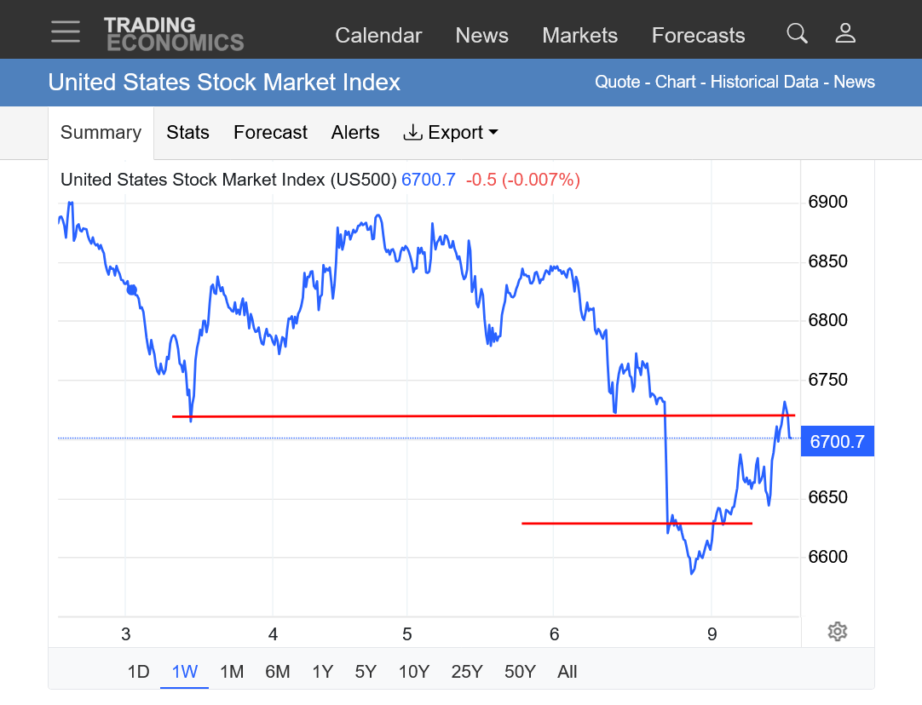Open chart settings gear icon
The width and height of the screenshot is (922, 705).
pos(837,632)
